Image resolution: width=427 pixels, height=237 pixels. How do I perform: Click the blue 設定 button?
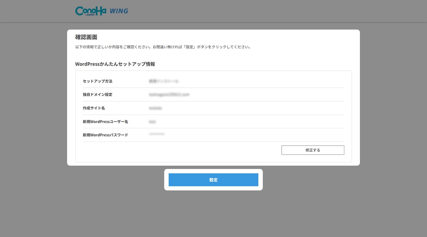click(x=213, y=180)
